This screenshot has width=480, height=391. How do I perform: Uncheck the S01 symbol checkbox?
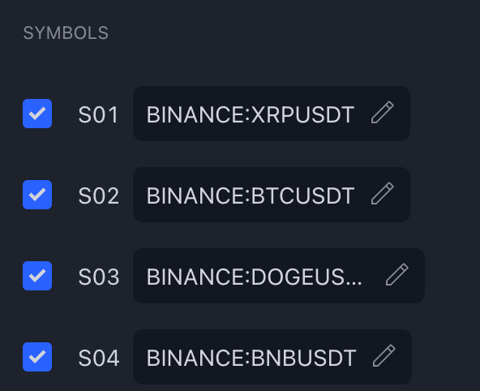(37, 114)
